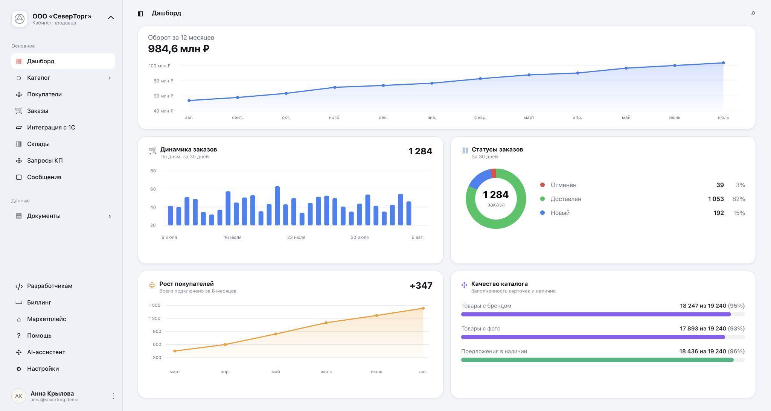
Task: Click the Склады warehouse icon
Action: pyautogui.click(x=19, y=144)
